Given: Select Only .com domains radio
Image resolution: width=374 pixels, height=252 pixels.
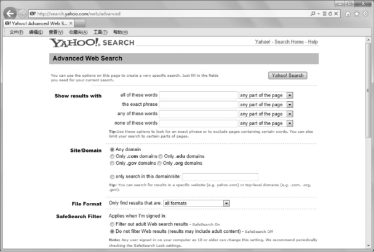Looking at the screenshot, I should tap(112, 156).
